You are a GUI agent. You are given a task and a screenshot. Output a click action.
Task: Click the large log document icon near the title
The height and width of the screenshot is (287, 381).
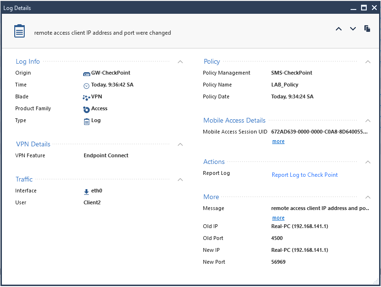click(19, 30)
